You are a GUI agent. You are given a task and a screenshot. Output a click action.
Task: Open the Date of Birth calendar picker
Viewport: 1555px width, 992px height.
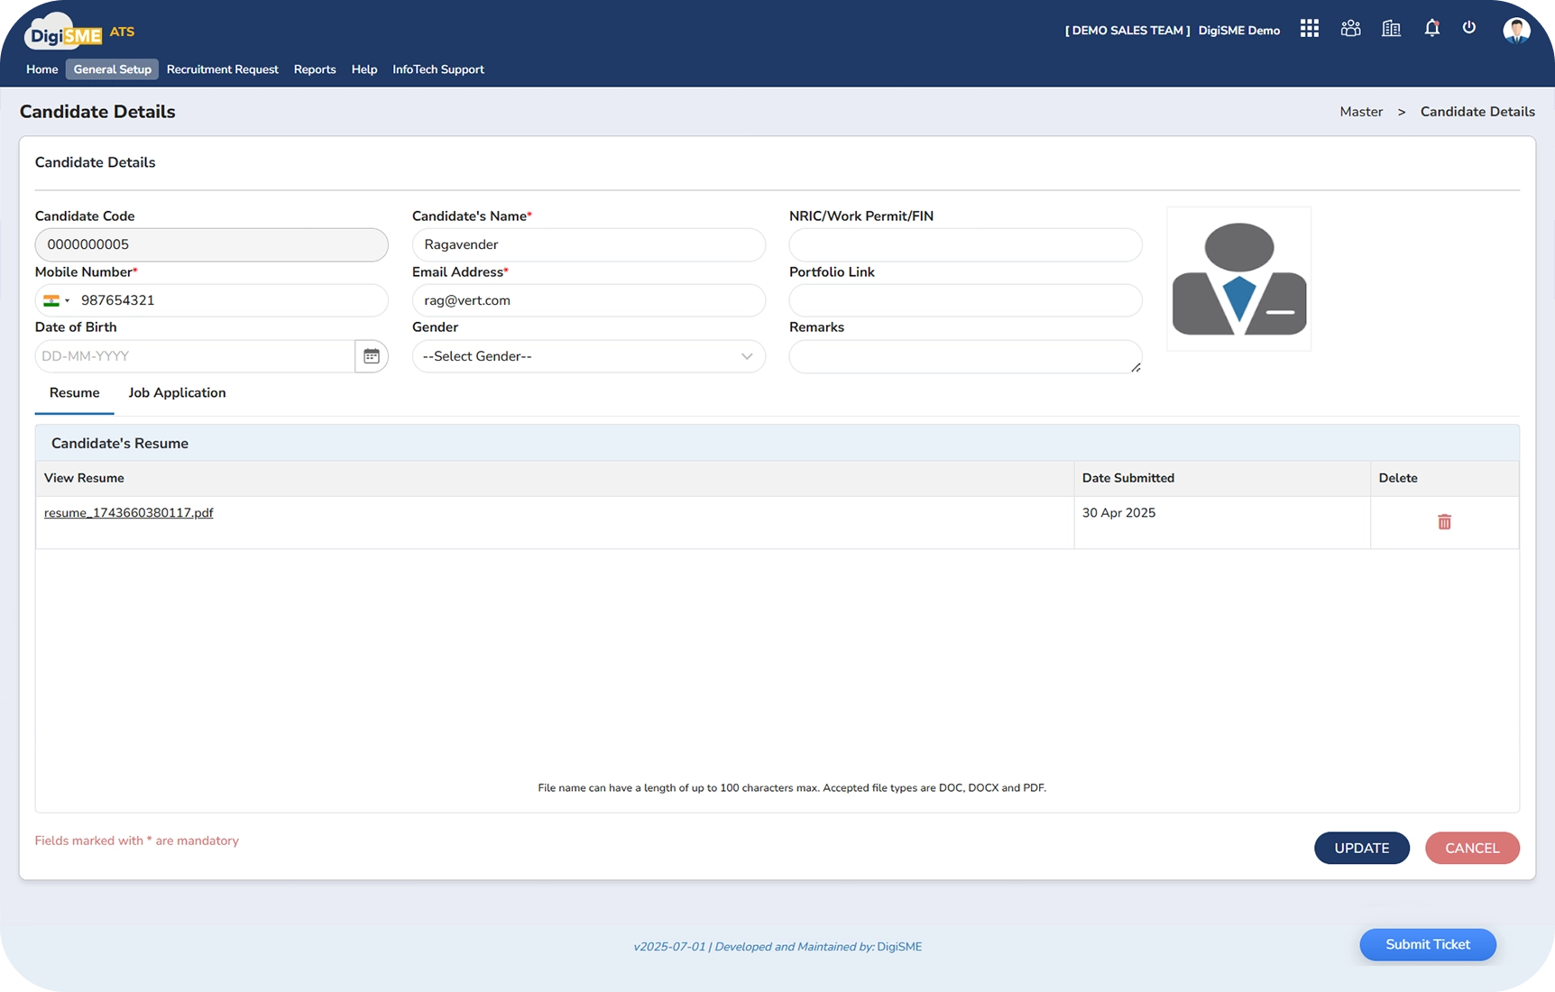(x=372, y=356)
